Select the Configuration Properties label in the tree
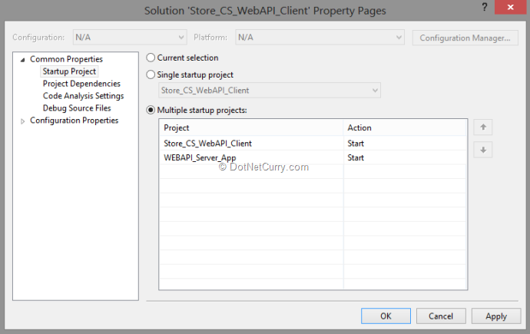 pos(74,121)
